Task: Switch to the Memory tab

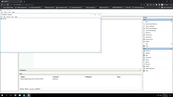Action: (x=26, y=89)
